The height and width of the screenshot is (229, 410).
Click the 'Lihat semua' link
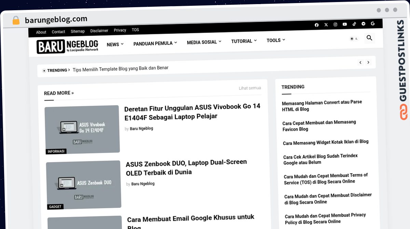(x=250, y=88)
